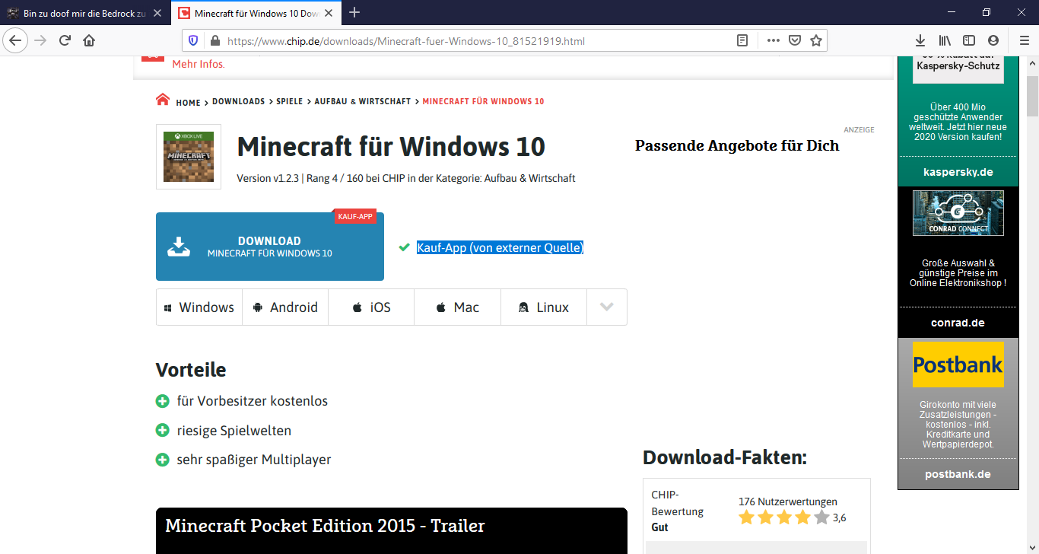Image resolution: width=1039 pixels, height=554 pixels.
Task: Close the Minecraft für Windows 10 tab
Action: tap(328, 14)
